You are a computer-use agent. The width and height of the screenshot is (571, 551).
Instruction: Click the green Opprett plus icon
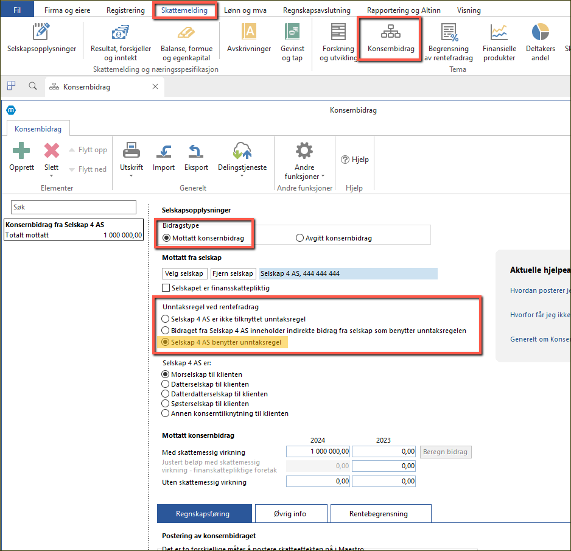[21, 150]
